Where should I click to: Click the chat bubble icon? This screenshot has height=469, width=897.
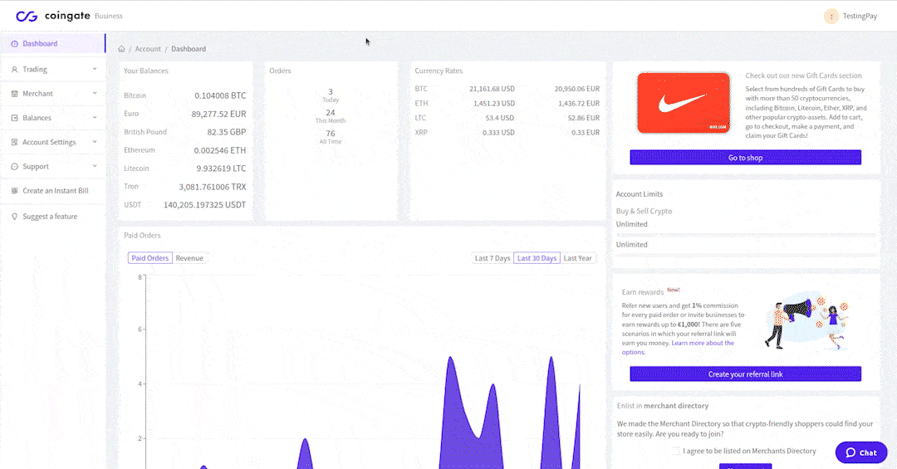(850, 452)
